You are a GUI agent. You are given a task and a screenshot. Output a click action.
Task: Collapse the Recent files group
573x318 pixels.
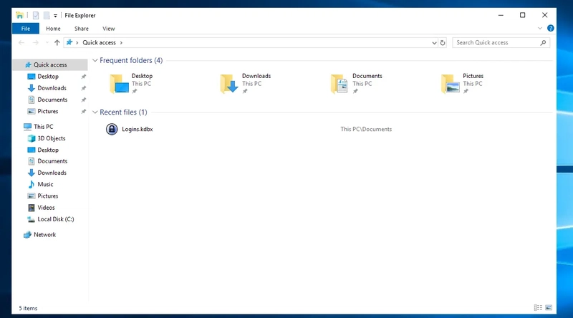(x=95, y=112)
